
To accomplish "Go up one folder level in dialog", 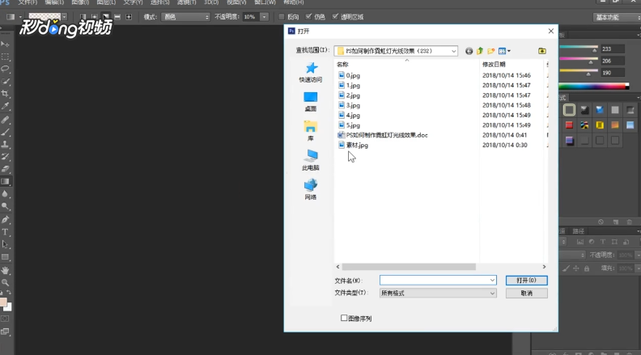I will click(480, 51).
